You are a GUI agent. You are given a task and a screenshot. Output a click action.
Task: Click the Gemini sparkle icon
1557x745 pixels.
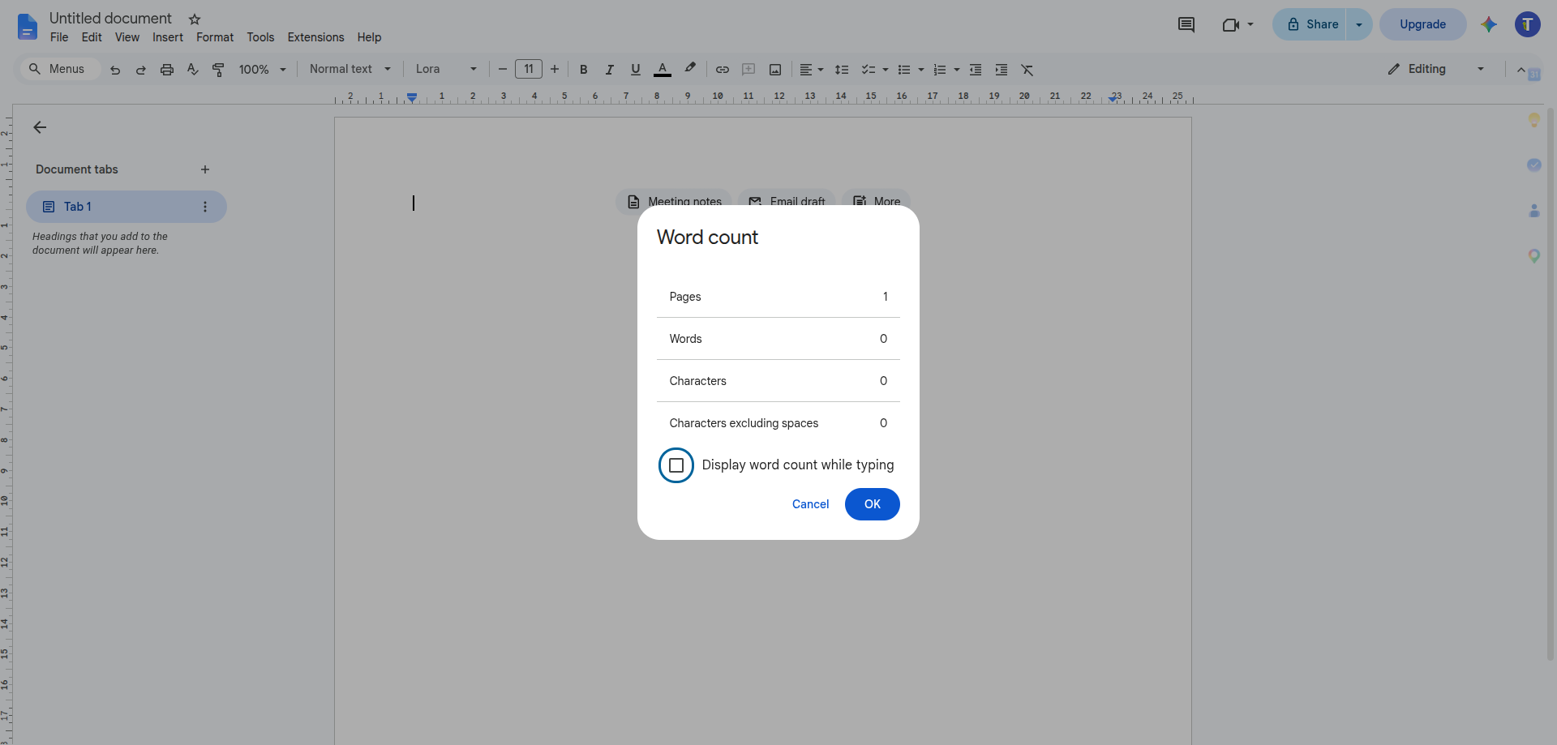tap(1489, 24)
